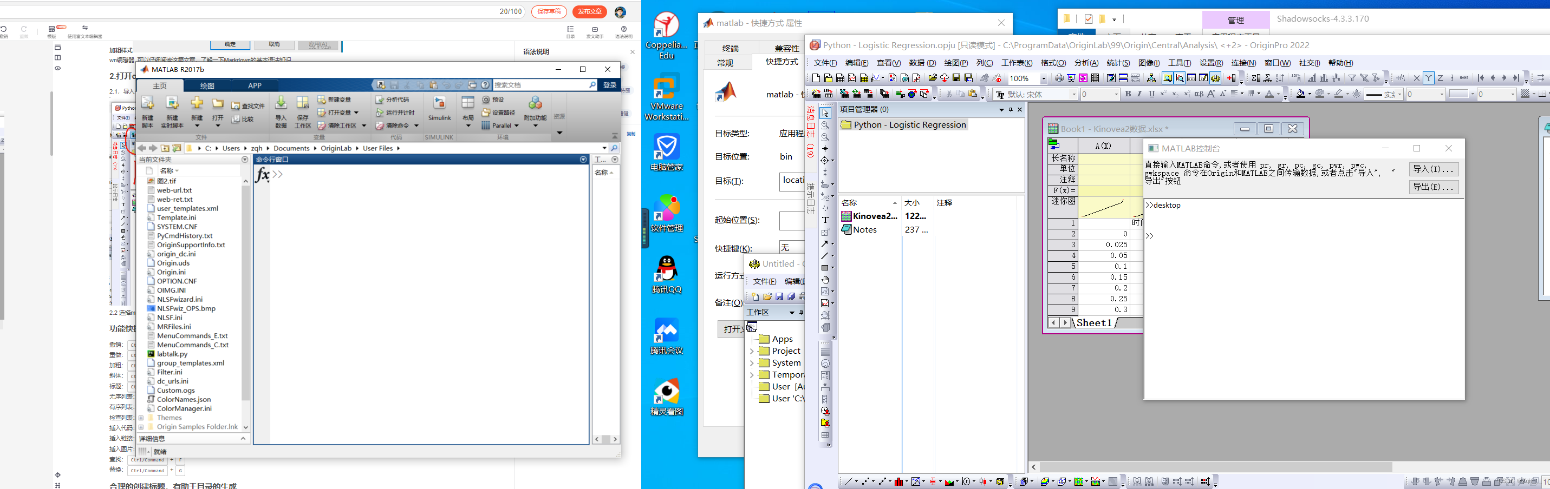Click the 查找文件 (Find Files) button in MATLAB
This screenshot has height=489, width=1550.
click(x=248, y=105)
